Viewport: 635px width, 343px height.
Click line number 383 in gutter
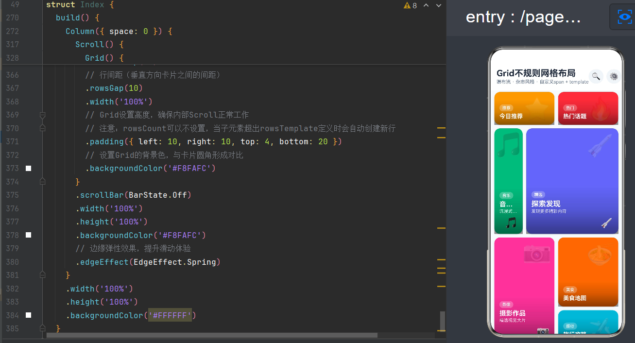12,302
